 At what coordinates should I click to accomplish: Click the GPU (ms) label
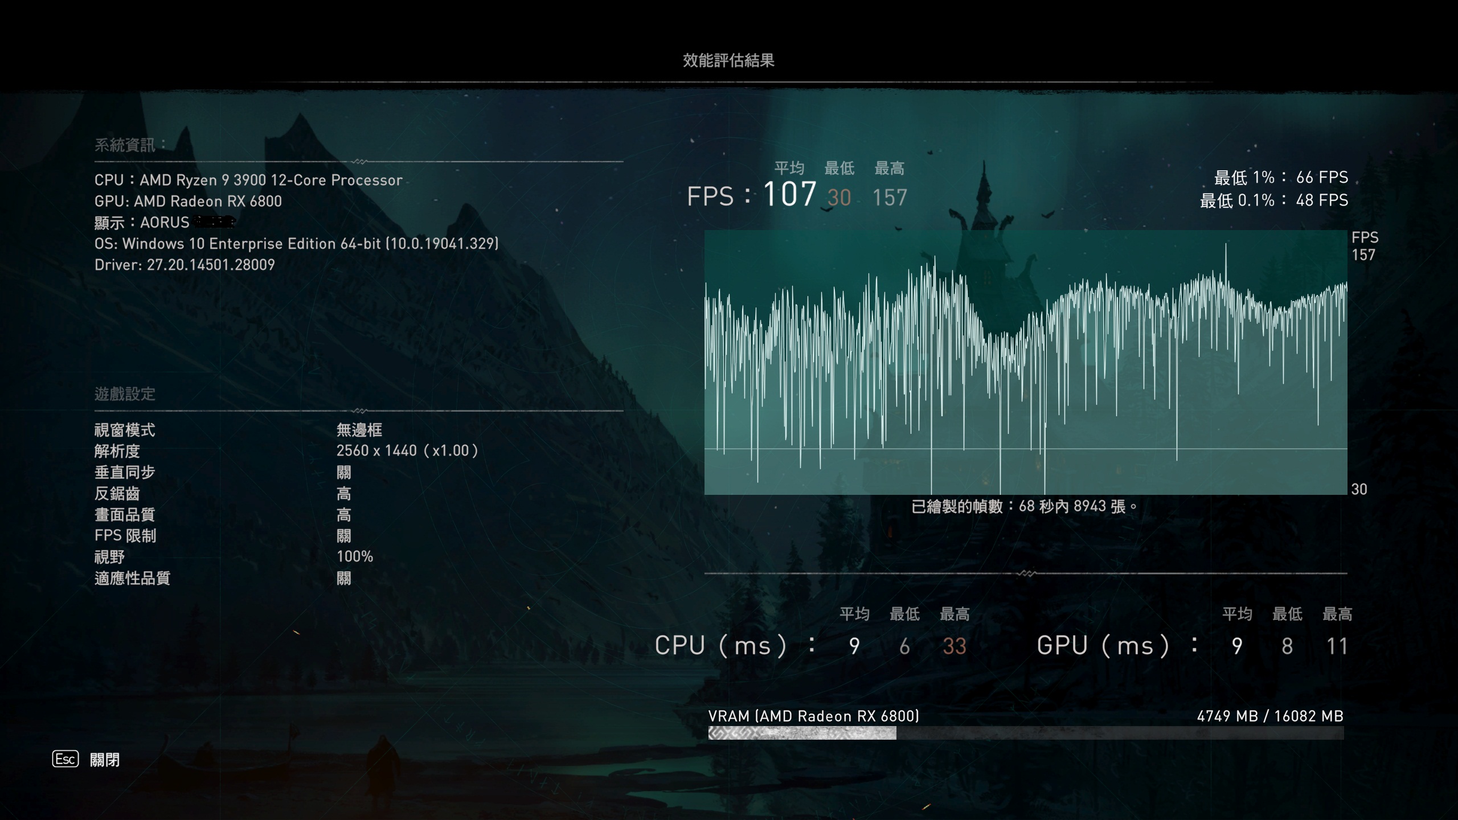[x=1118, y=646]
